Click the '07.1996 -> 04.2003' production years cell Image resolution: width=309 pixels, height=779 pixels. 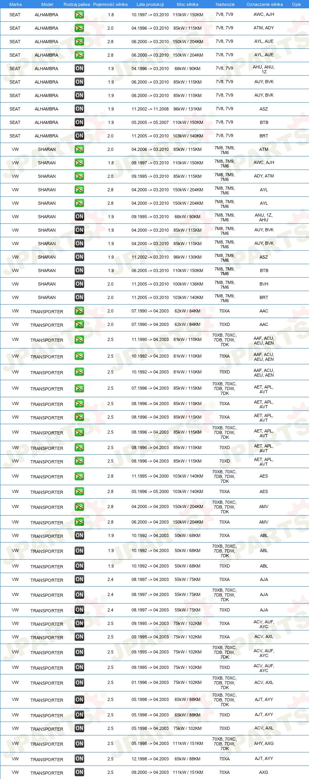click(x=150, y=388)
